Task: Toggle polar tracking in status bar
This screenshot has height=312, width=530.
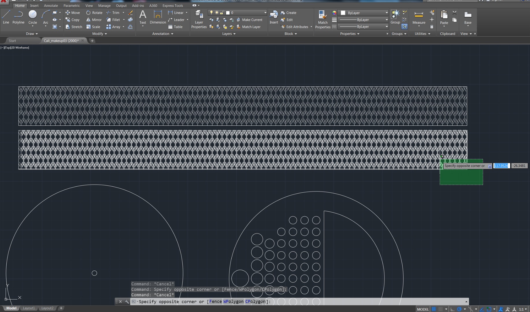Action: pos(459,309)
